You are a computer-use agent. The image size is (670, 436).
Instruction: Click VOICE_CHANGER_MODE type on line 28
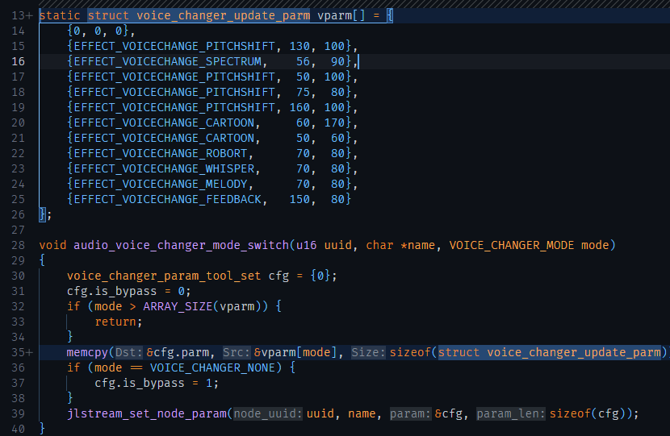[x=512, y=245]
